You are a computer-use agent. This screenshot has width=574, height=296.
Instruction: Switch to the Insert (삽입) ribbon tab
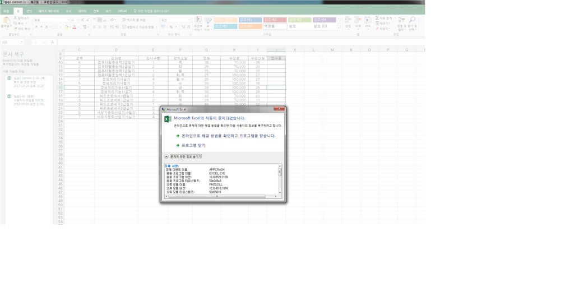[x=29, y=11]
